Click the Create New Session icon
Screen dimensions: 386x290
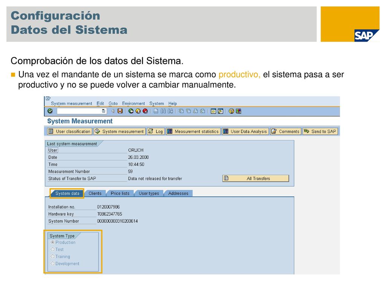213,111
